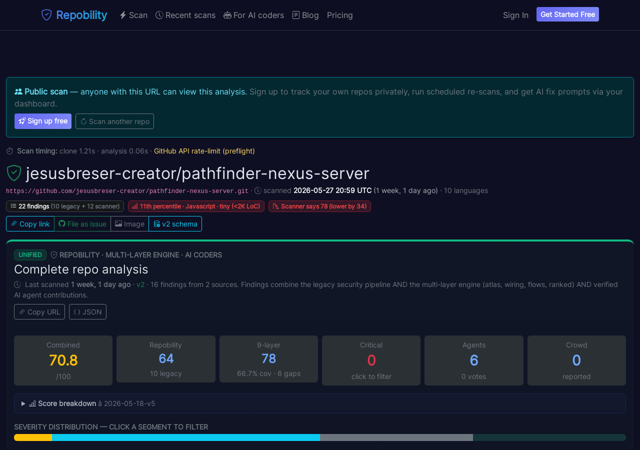640x450 pixels.
Task: Open the For AI coders page
Action: click(x=254, y=15)
